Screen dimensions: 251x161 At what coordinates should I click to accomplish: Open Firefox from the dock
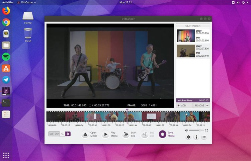click(x=6, y=11)
